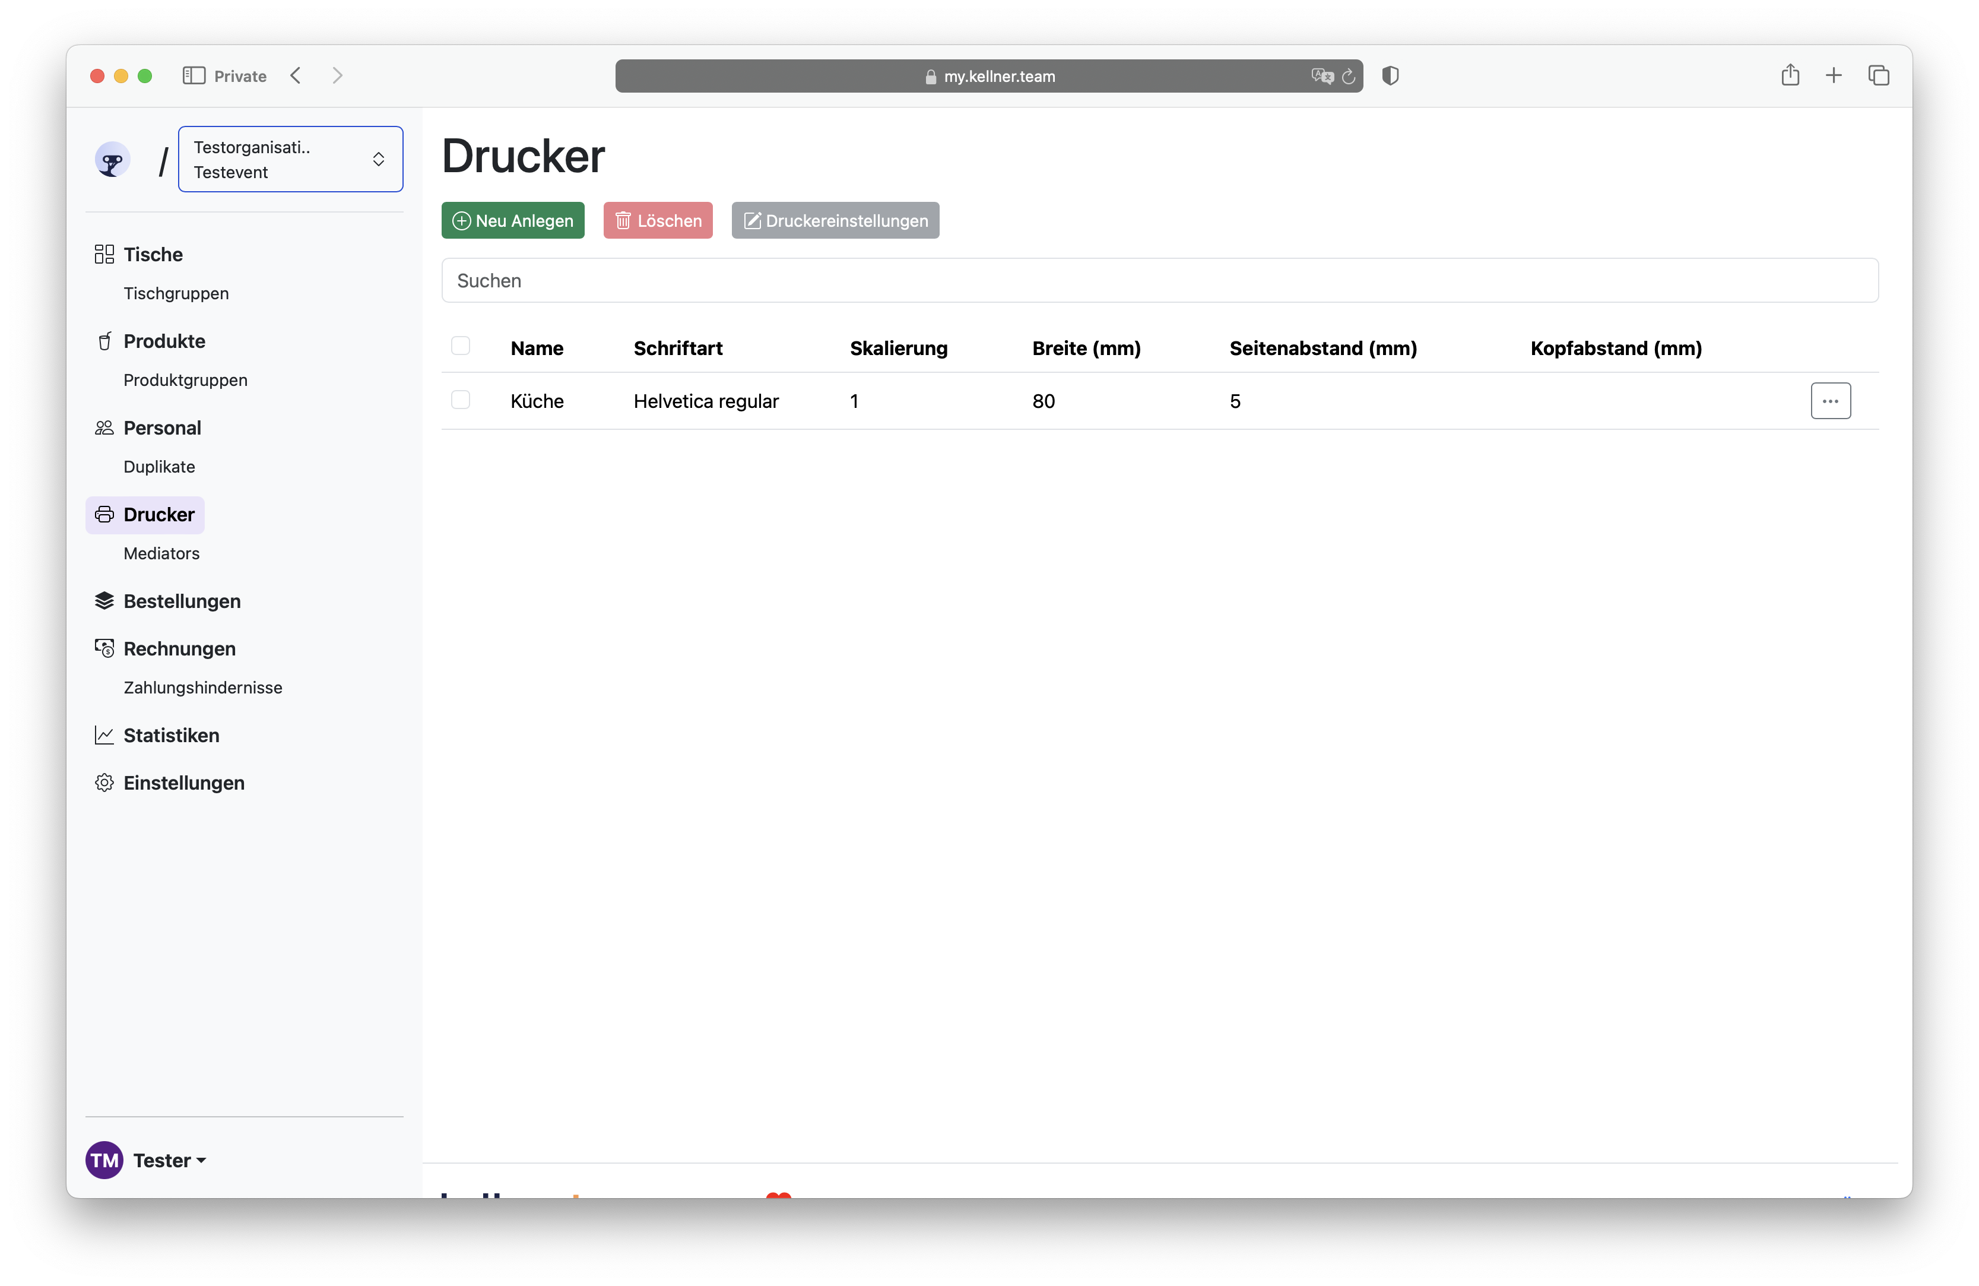Click the Statistiken chart icon
The height and width of the screenshot is (1286, 1979).
[104, 736]
